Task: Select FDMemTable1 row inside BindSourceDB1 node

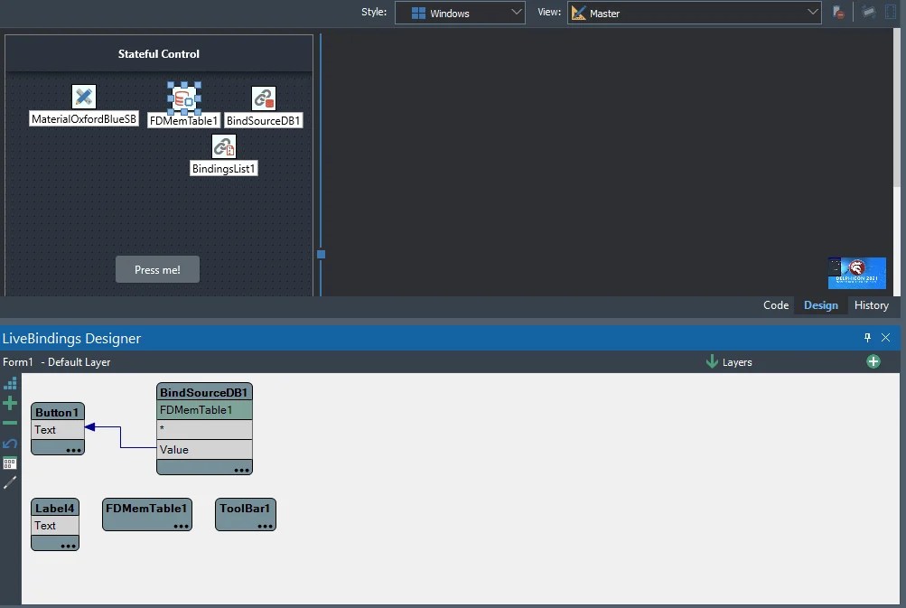Action: click(x=204, y=410)
